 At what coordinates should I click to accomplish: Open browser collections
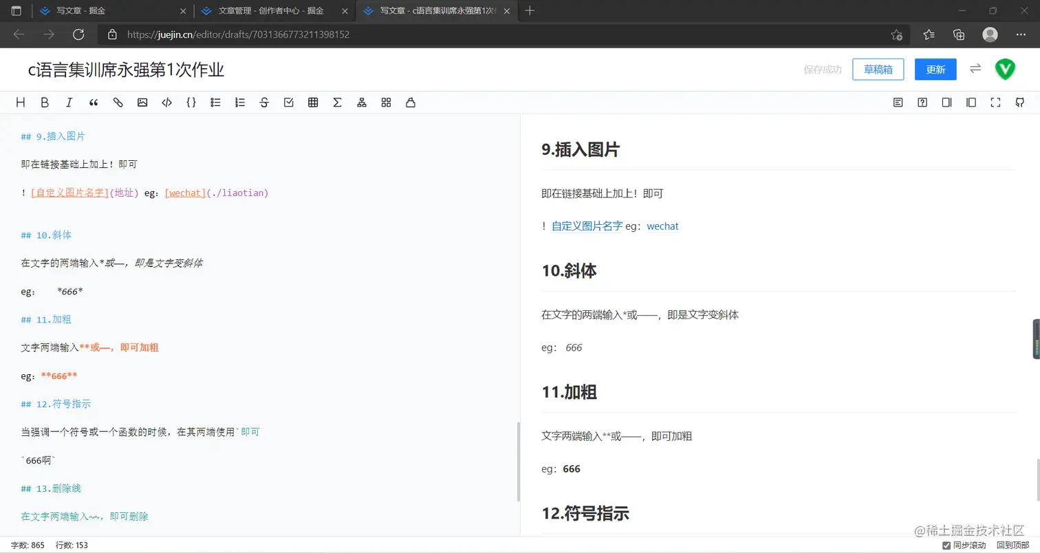[x=960, y=34]
